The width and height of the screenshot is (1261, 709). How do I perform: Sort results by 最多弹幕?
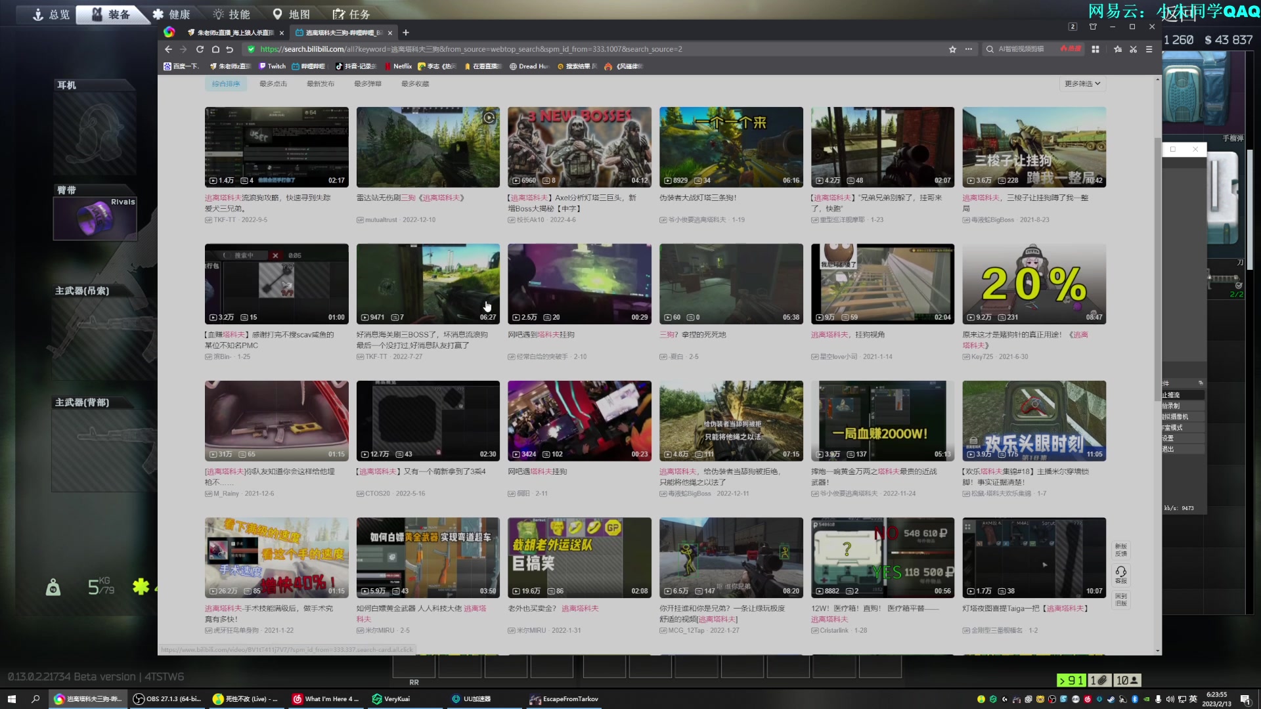point(368,84)
